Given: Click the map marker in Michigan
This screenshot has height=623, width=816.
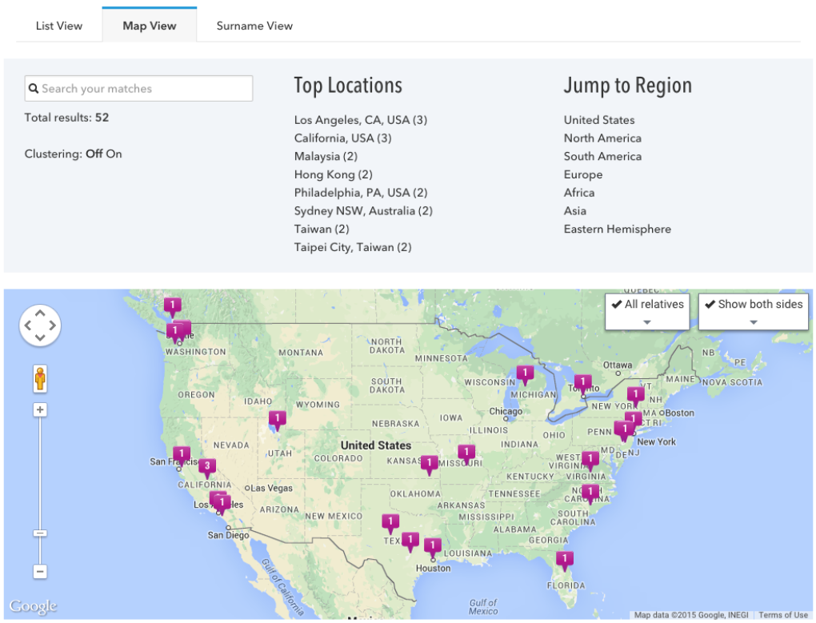Looking at the screenshot, I should click(x=525, y=373).
